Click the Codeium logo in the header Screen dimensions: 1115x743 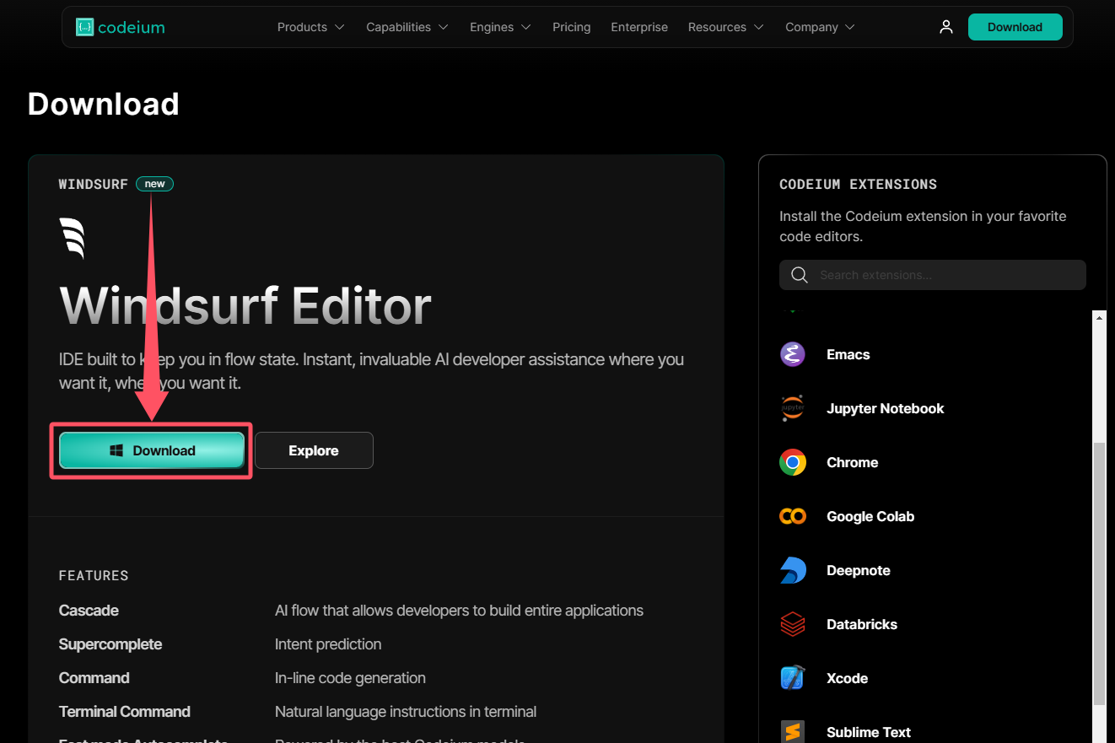coord(121,27)
